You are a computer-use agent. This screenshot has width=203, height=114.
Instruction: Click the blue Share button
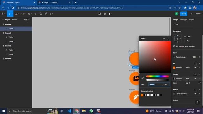tap(184, 14)
